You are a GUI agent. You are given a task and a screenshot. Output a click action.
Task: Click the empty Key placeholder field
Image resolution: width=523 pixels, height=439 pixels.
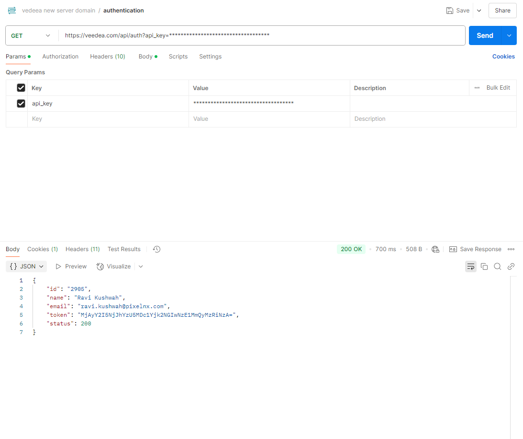[x=108, y=119]
